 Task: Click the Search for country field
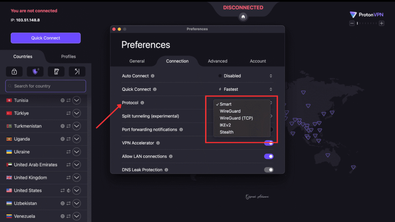(x=45, y=86)
